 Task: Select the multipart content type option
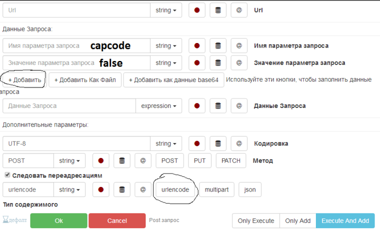(x=216, y=190)
